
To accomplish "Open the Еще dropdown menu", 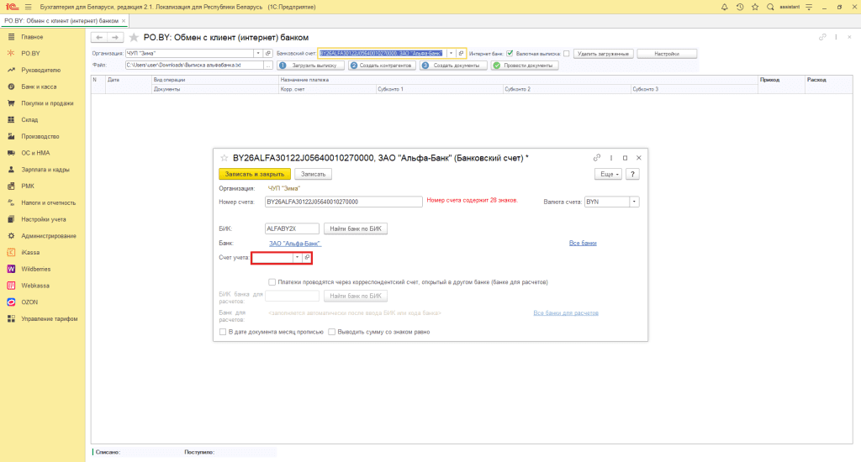I will point(609,174).
